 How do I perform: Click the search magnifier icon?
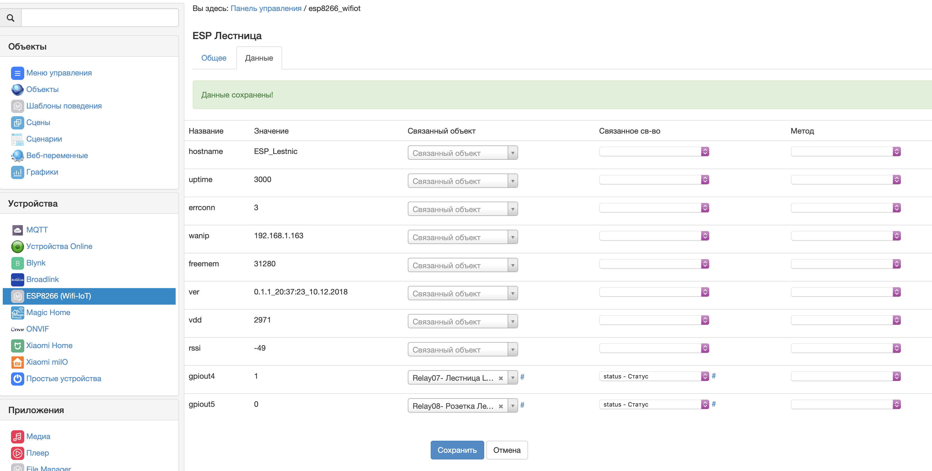pos(10,18)
